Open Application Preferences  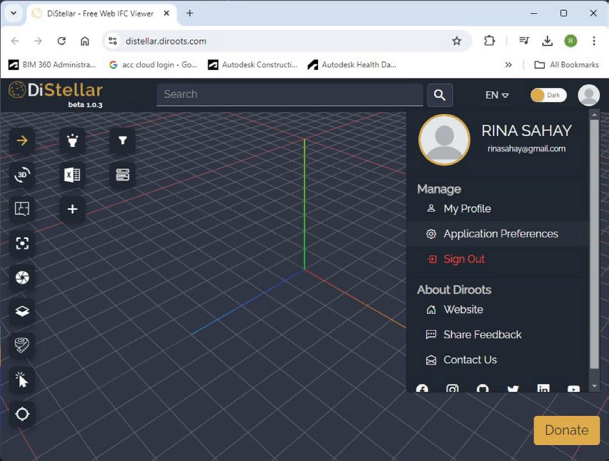[498, 234]
